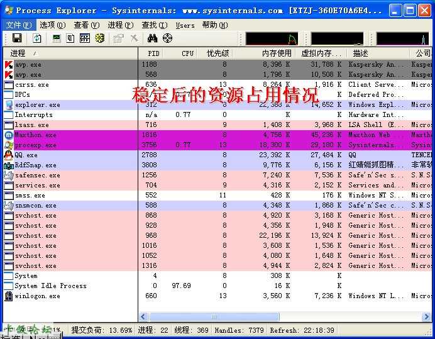Image resolution: width=435 pixels, height=339 pixels.
Task: Click the 97.69 CPU value
Action: (x=181, y=286)
